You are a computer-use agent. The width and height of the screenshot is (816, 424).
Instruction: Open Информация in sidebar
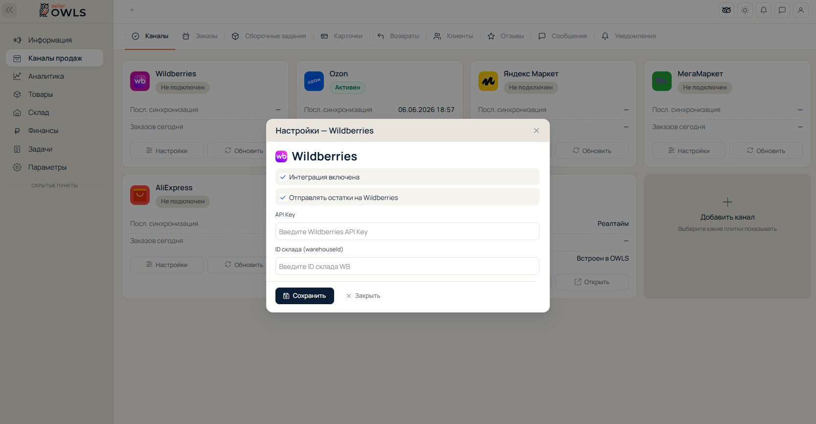[x=54, y=40]
